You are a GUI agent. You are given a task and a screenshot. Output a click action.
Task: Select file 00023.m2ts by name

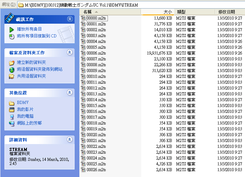[x=96, y=152]
